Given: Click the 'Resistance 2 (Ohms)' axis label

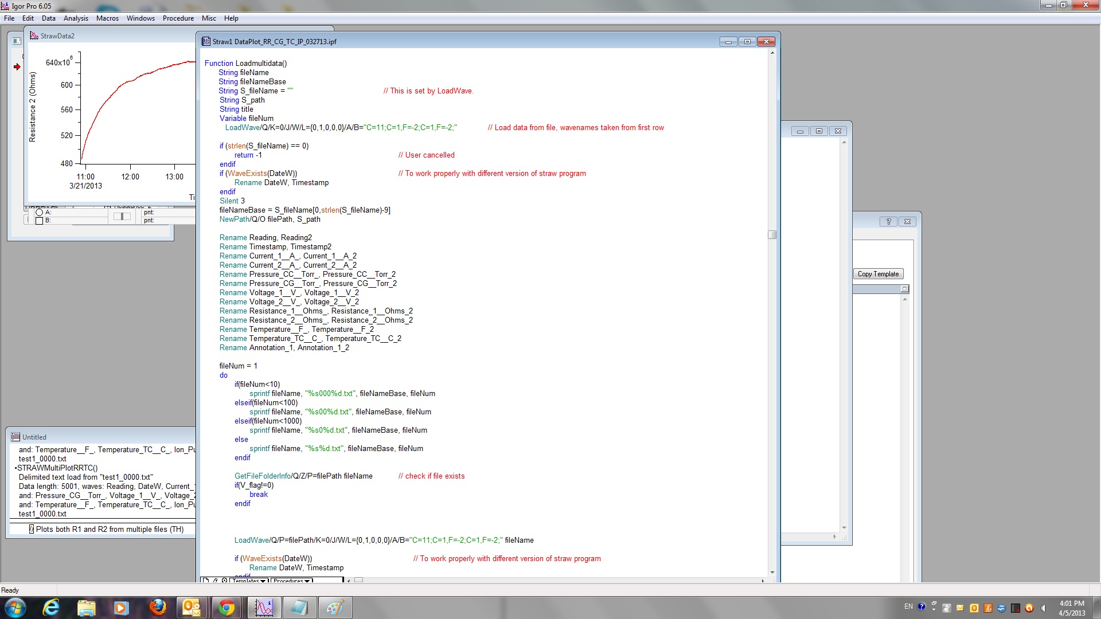Looking at the screenshot, I should (32, 107).
